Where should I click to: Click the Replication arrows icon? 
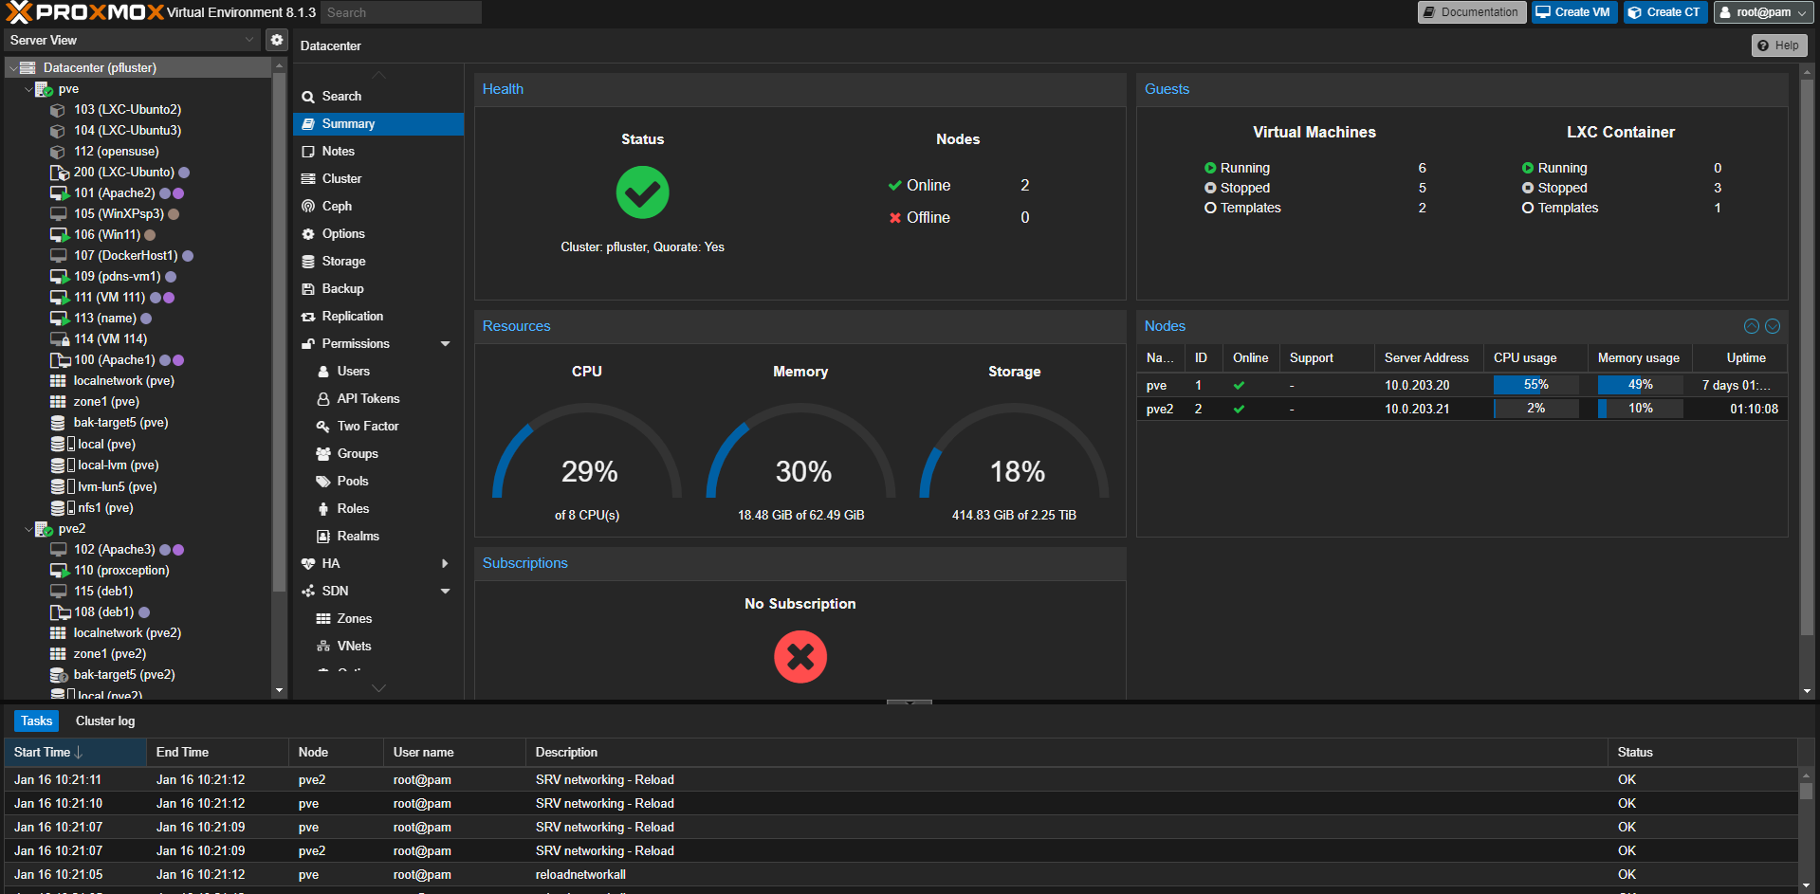click(308, 317)
